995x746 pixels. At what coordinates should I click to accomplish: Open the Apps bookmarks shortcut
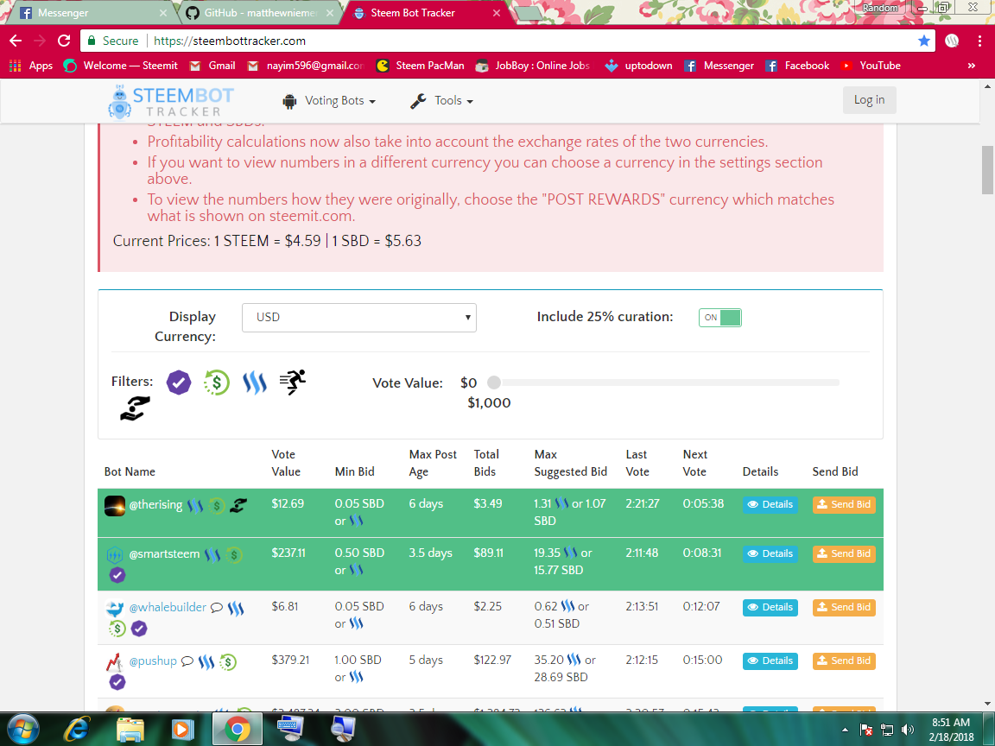coord(31,66)
